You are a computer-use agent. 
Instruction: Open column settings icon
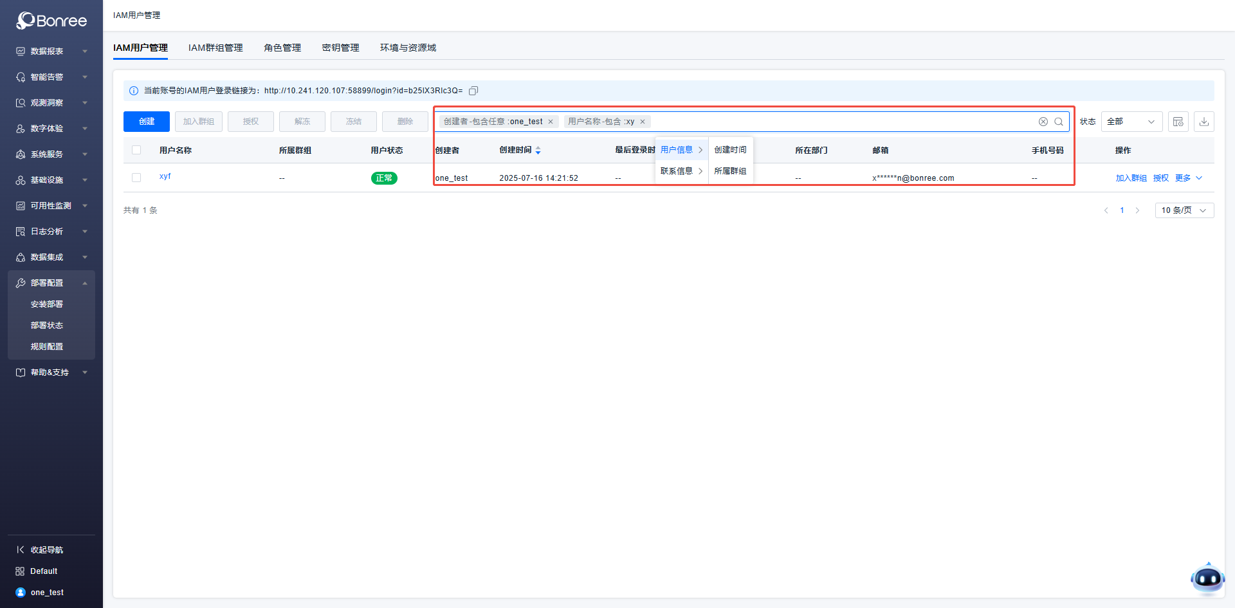pos(1178,122)
